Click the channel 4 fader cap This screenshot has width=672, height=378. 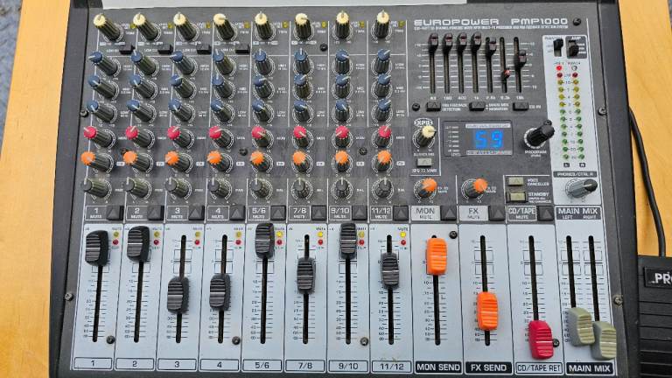click(x=220, y=292)
